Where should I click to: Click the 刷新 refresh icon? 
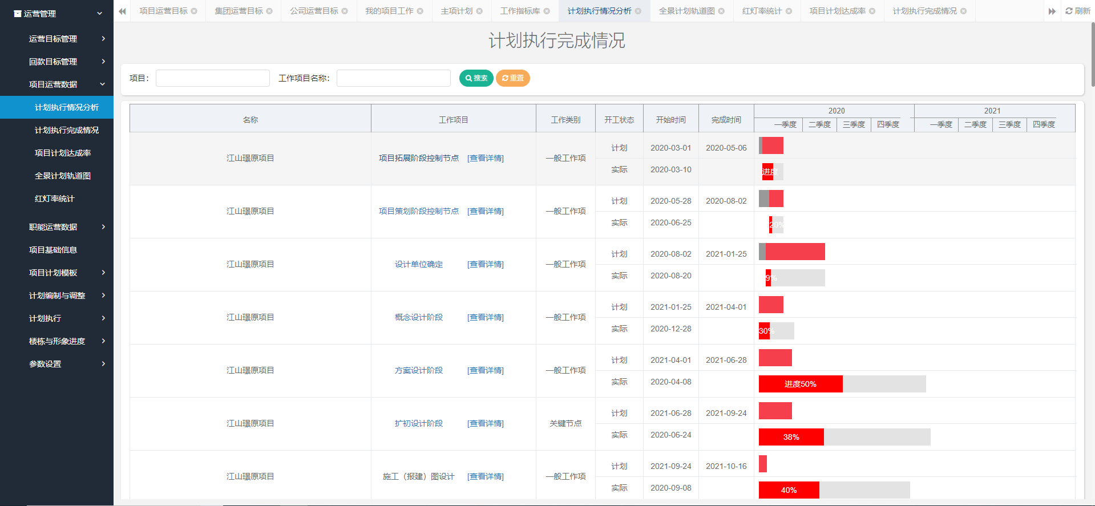point(1069,11)
